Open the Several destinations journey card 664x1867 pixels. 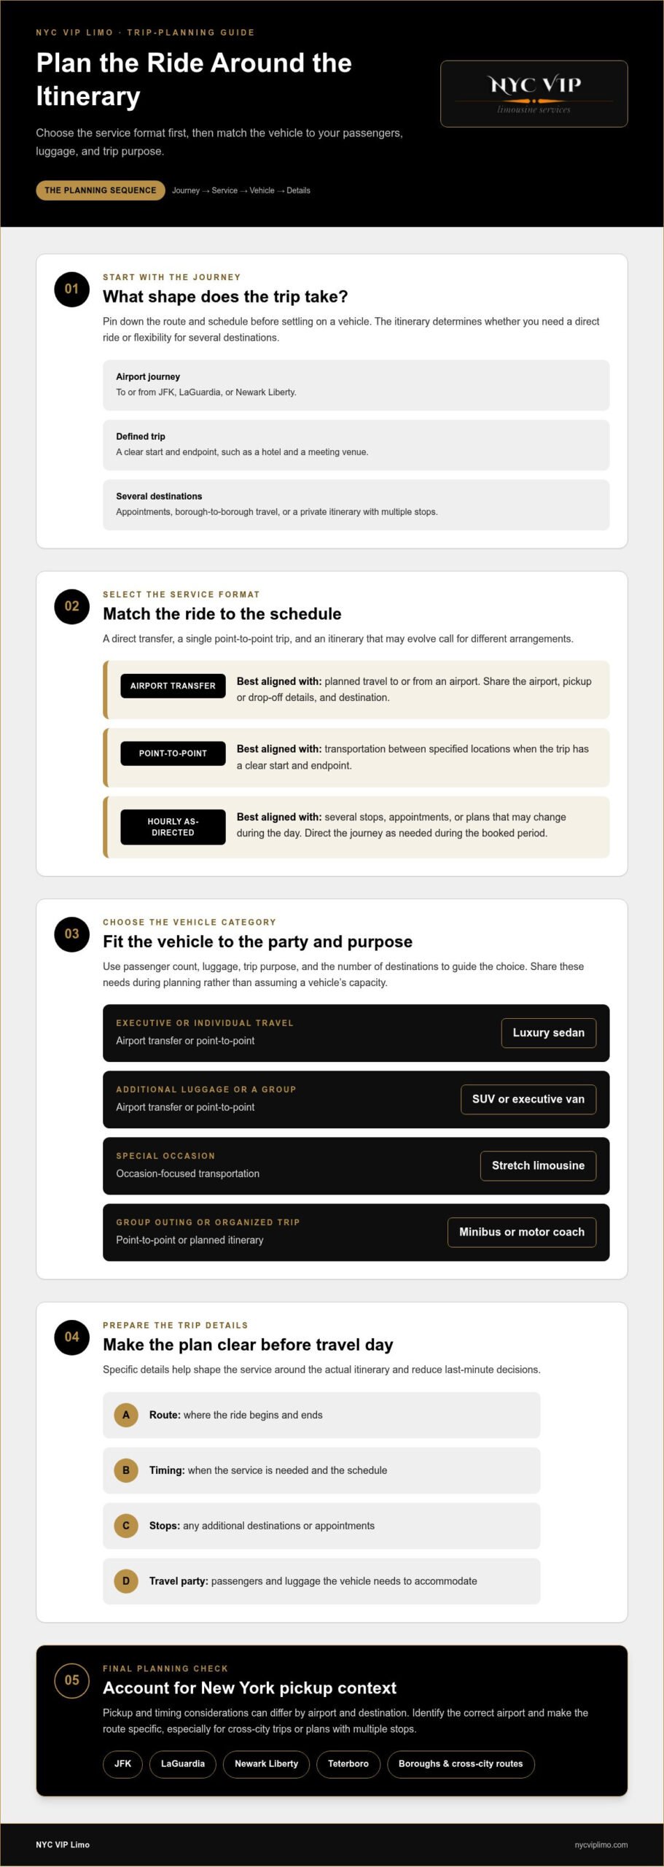tap(356, 505)
